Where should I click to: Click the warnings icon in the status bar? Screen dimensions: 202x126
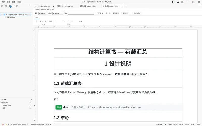click(x=6, y=124)
